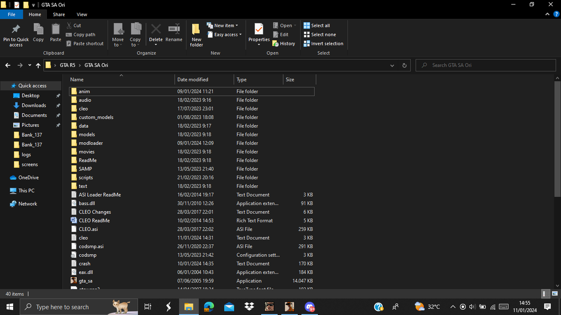The image size is (561, 315).
Task: Click the Windows Start button
Action: 10,307
